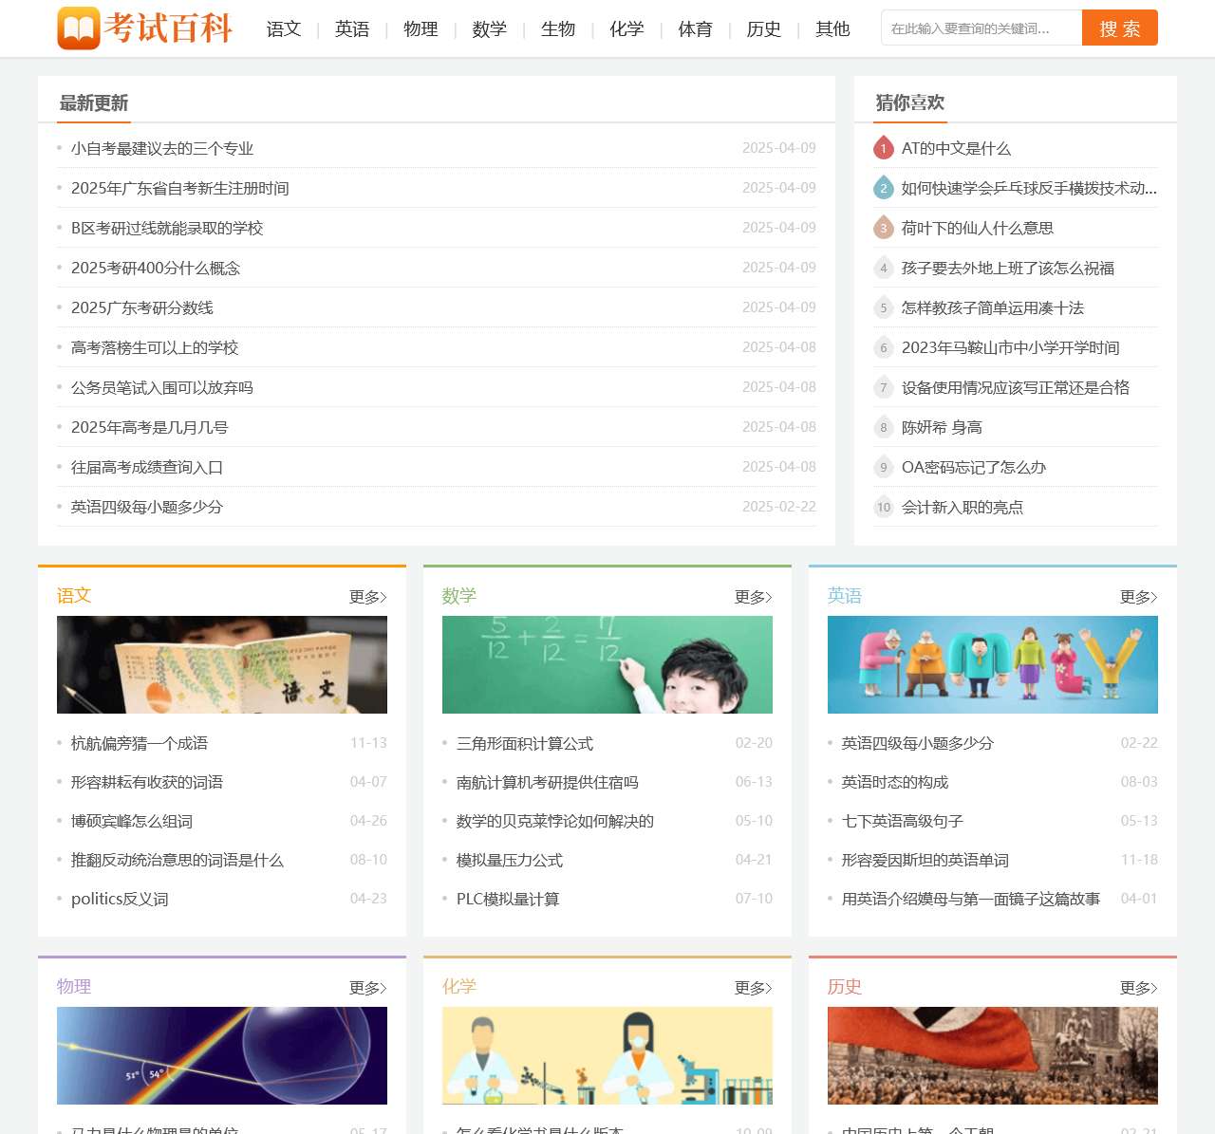Open AT的中文是什么 in 猜你喜欢
Image resolution: width=1215 pixels, height=1134 pixels.
(955, 148)
